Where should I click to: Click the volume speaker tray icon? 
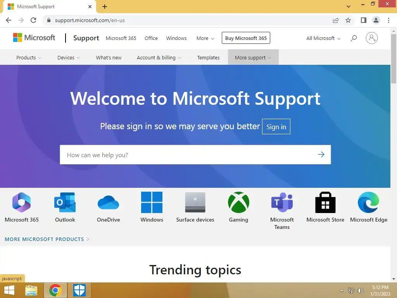coord(360,290)
